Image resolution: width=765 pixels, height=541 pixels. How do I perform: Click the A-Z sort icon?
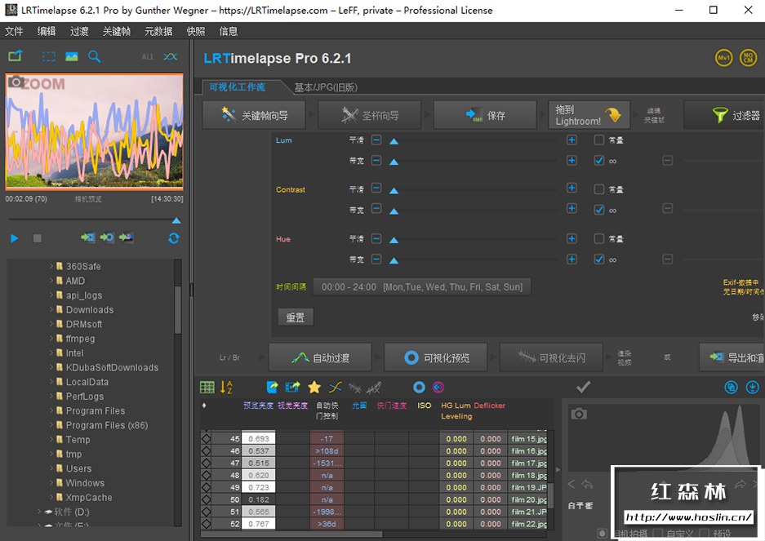pyautogui.click(x=226, y=388)
